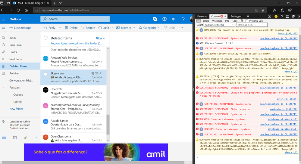Flag the Skyscanner message

coord(100,73)
